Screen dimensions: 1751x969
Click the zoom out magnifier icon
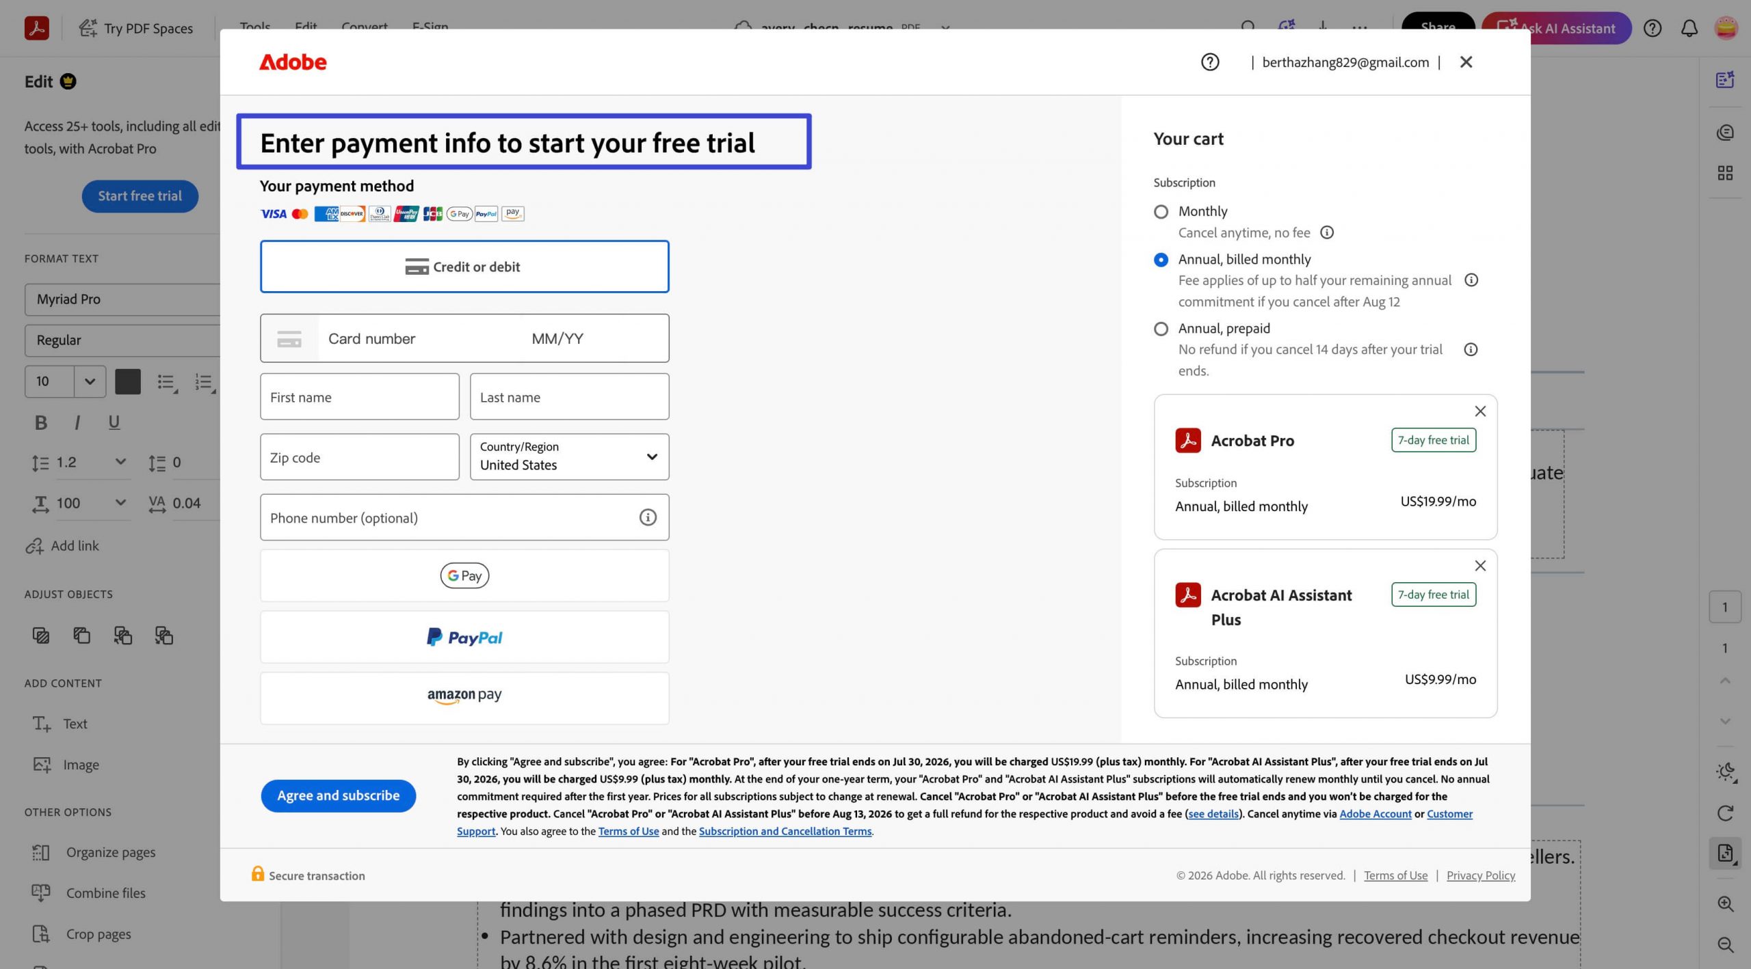coord(1725,944)
